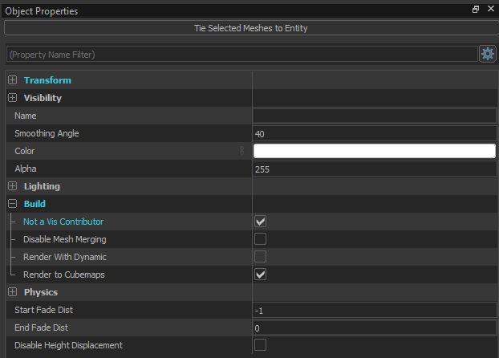Open the white Color swatch
499x358 pixels.
tap(374, 151)
